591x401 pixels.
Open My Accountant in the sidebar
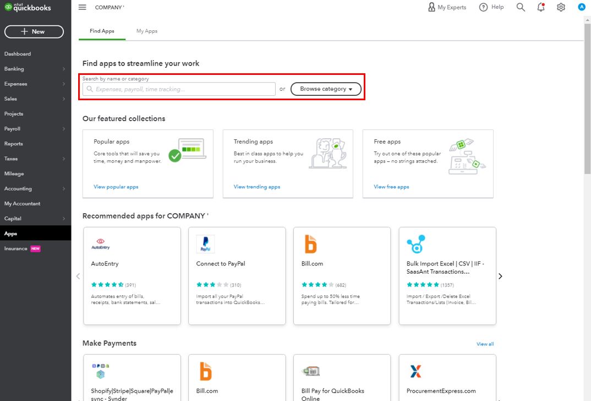coord(22,204)
